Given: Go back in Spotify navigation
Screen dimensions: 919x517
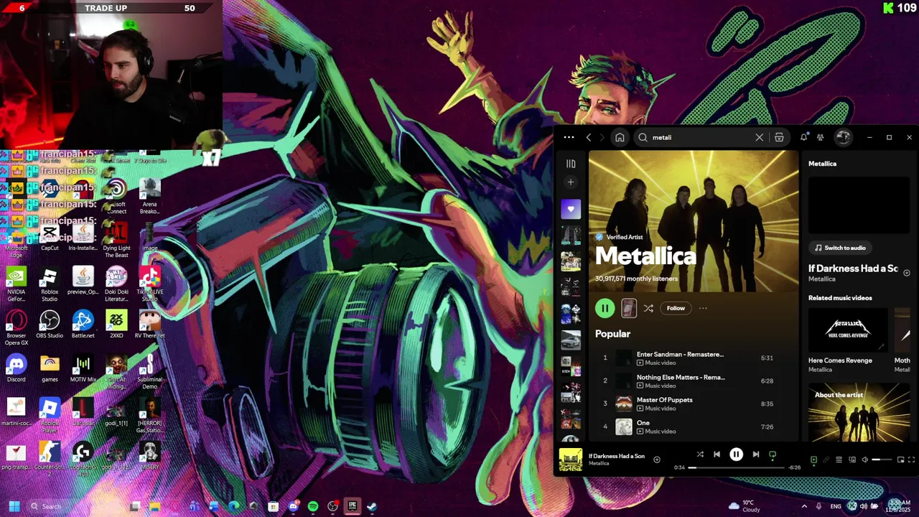Looking at the screenshot, I should pyautogui.click(x=589, y=137).
